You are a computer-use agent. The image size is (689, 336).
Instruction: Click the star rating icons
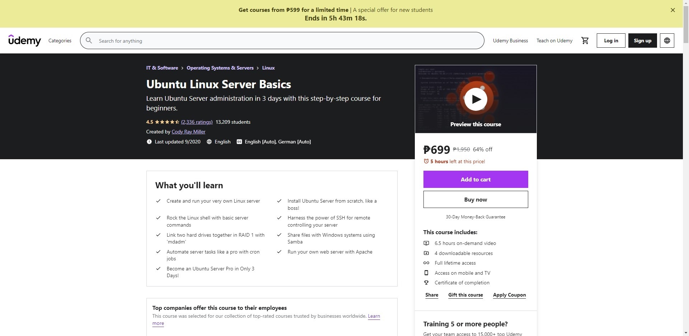tap(167, 122)
